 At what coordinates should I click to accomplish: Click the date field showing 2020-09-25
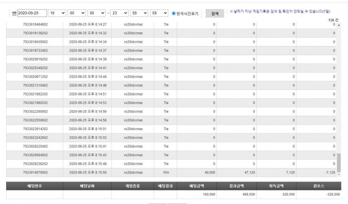click(32, 13)
